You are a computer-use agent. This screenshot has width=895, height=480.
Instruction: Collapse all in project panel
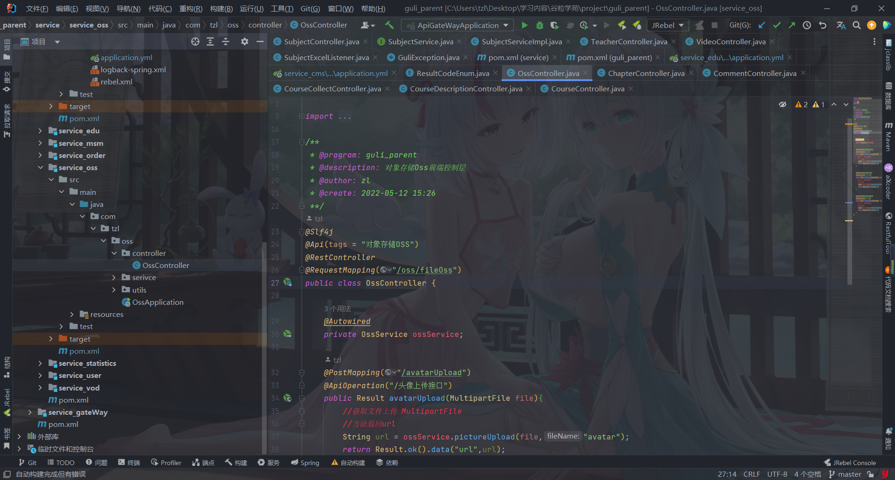(x=226, y=41)
